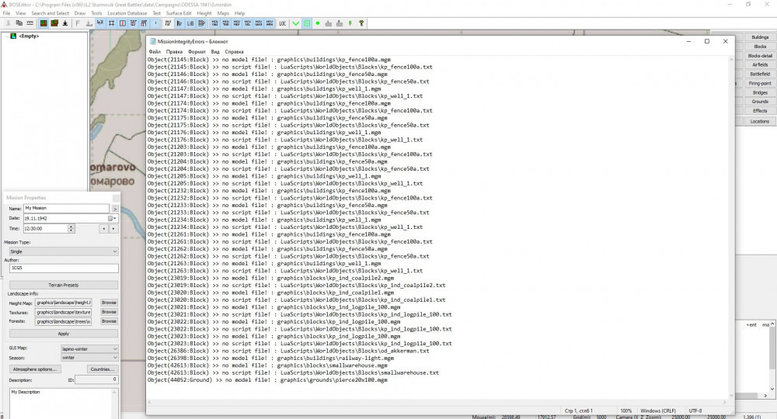Click the right arrow button beside Time
Viewport: 777px width, 419px height.
[x=113, y=229]
